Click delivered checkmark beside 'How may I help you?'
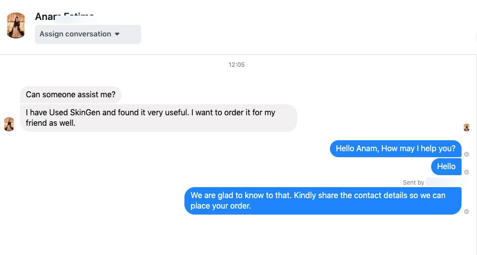The width and height of the screenshot is (477, 255). click(467, 154)
